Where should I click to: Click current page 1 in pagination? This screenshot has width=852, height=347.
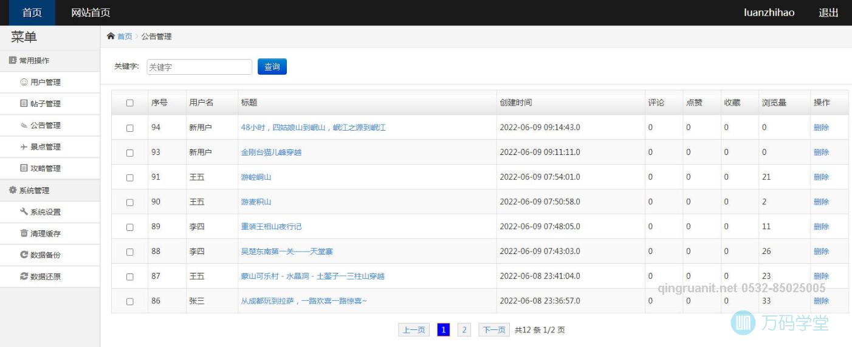(444, 330)
